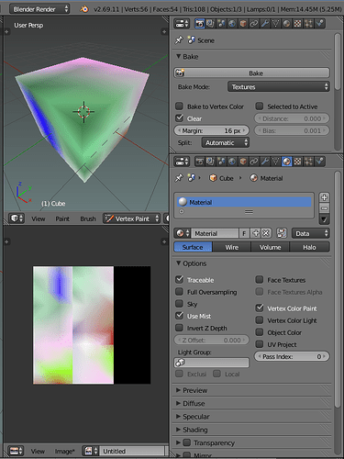Open the material slot specials arrow menu

pyautogui.click(x=324, y=219)
